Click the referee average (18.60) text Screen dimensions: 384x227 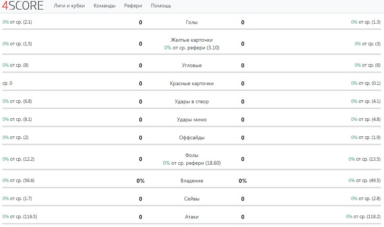click(x=192, y=163)
